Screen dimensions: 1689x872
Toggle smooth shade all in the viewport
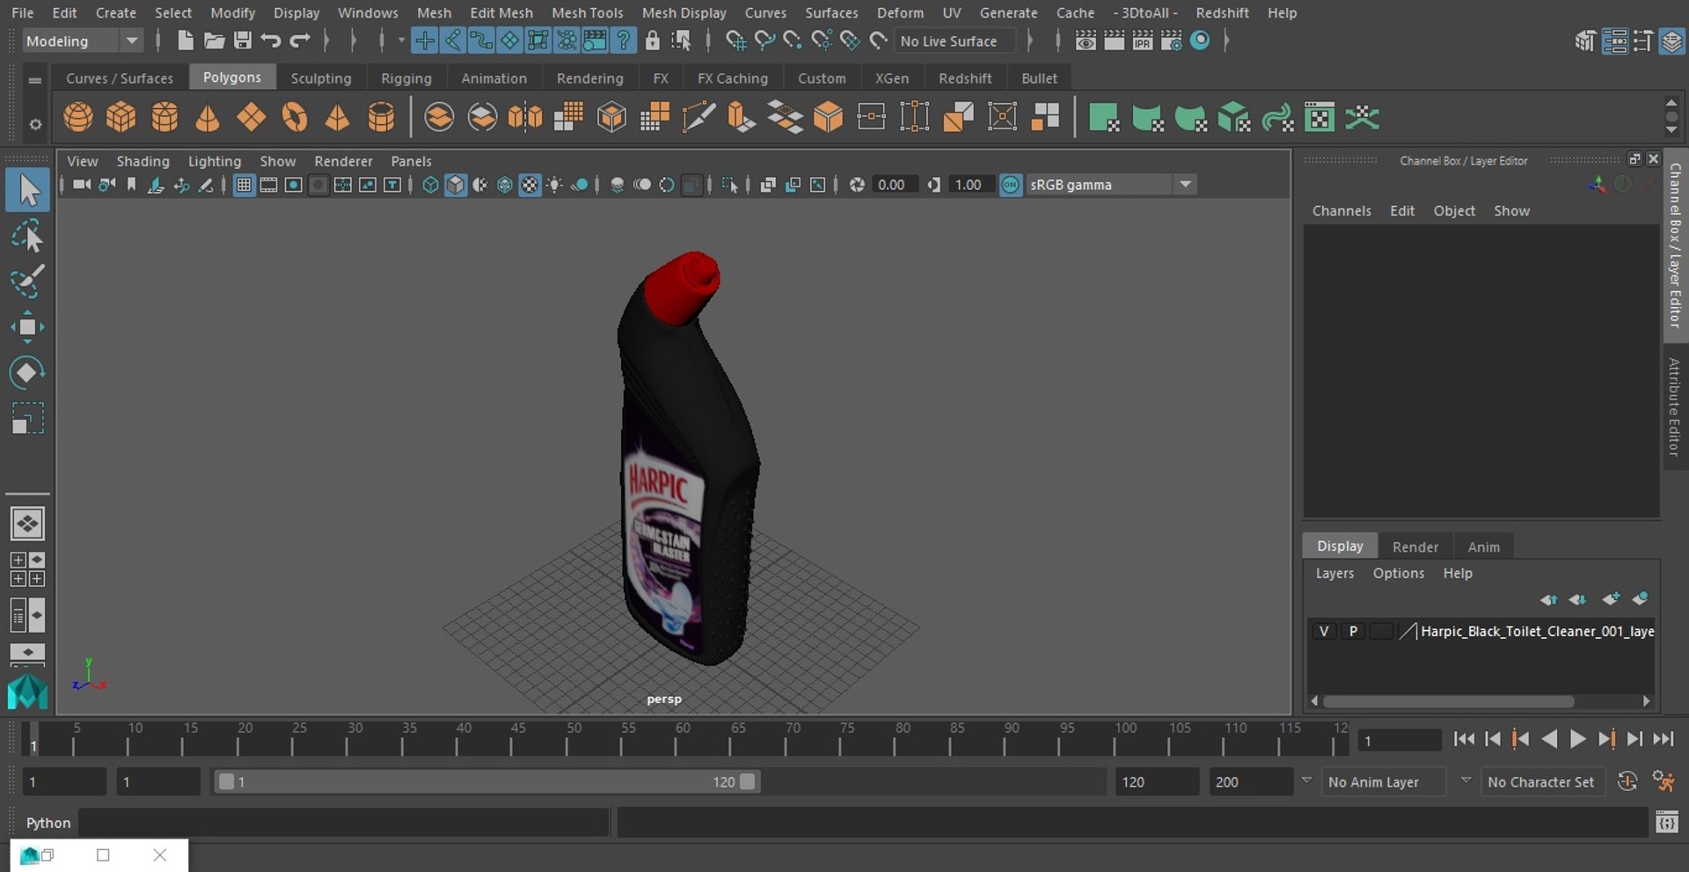pos(455,185)
